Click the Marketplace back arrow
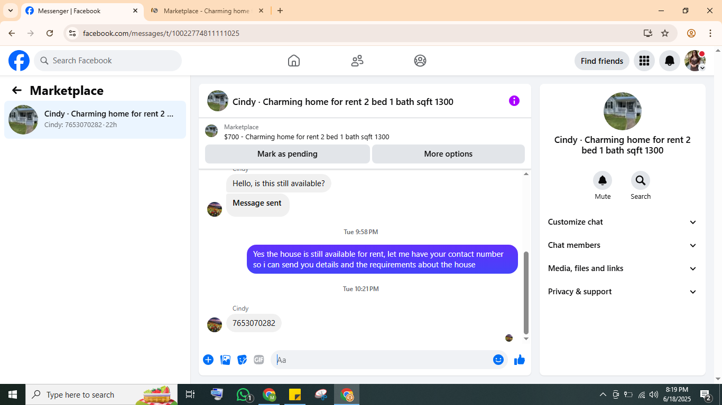Viewport: 722px width, 405px height. point(17,90)
